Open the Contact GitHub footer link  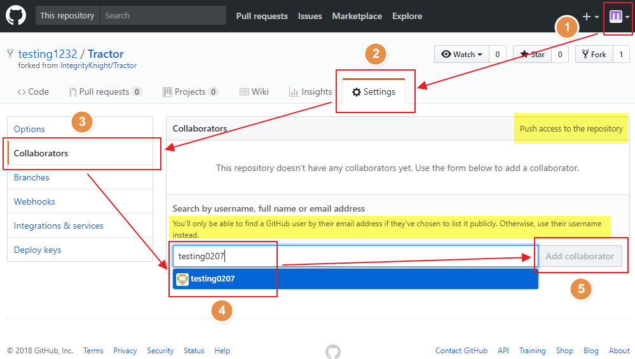[461, 351]
